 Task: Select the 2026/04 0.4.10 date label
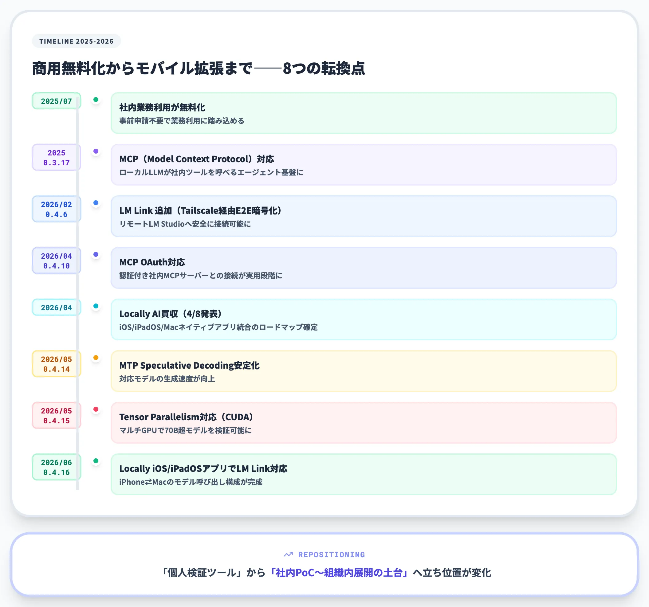[56, 261]
